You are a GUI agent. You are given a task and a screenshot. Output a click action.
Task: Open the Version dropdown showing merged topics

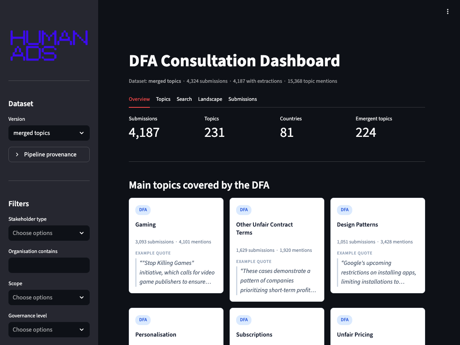pyautogui.click(x=49, y=133)
